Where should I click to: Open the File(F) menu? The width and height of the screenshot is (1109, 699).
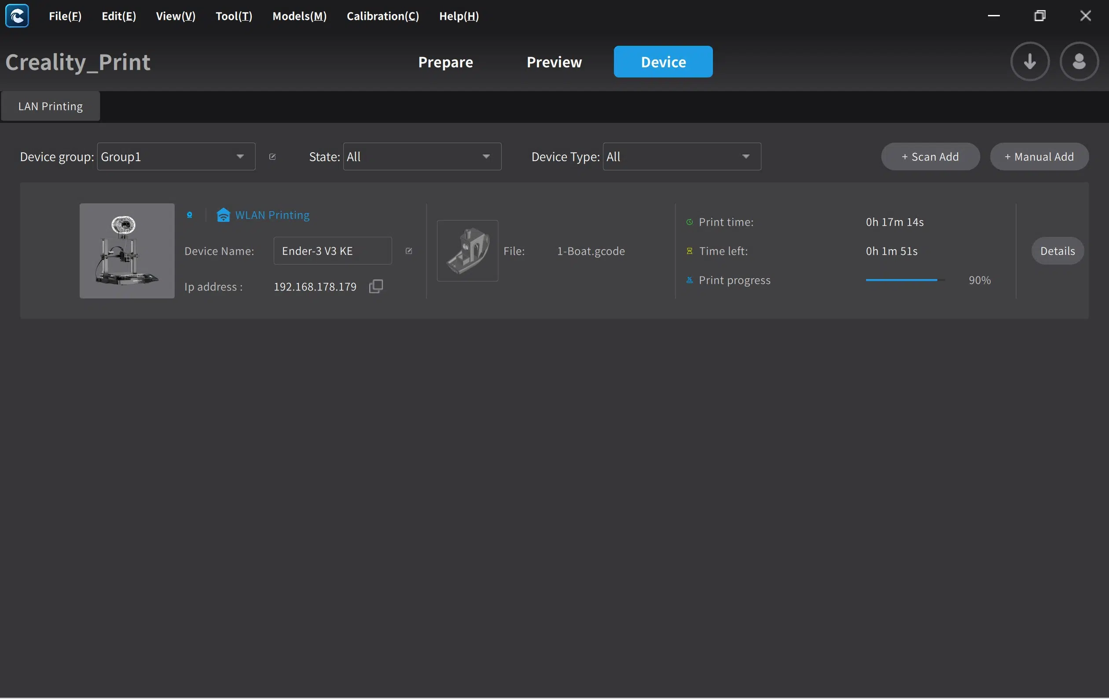pos(66,16)
